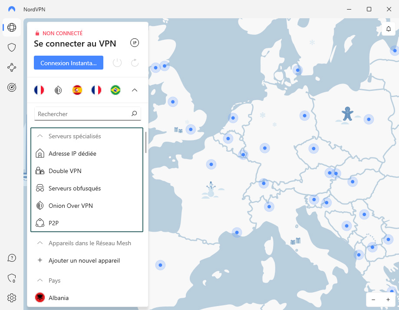
Task: Select Spain flag in recent connections
Action: pos(77,90)
